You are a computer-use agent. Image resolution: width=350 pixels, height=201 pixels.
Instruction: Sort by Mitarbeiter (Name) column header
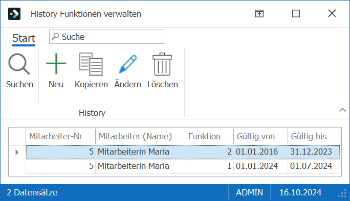tap(140, 136)
